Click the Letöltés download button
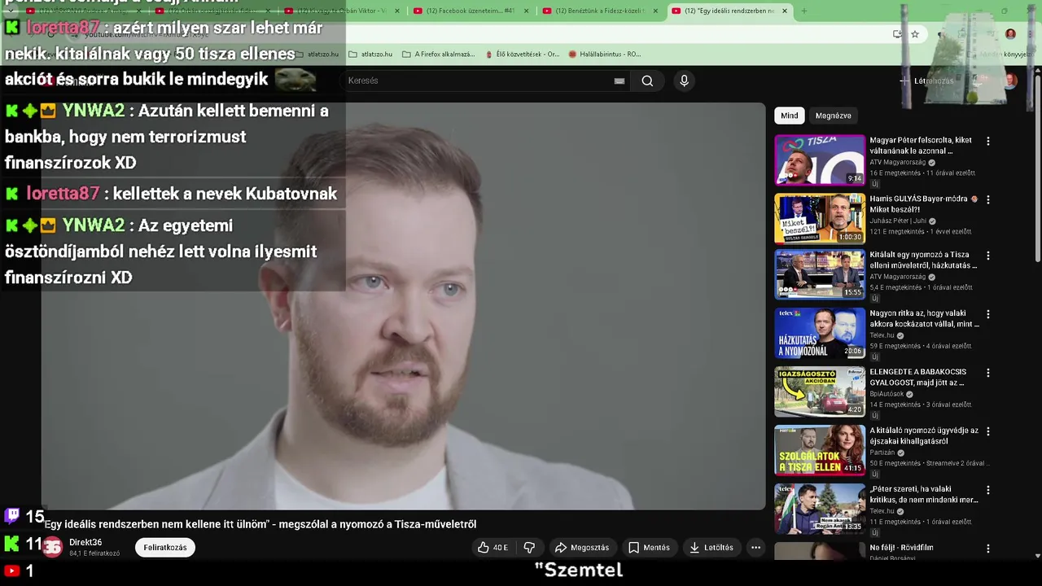This screenshot has height=586, width=1042. coord(711,548)
